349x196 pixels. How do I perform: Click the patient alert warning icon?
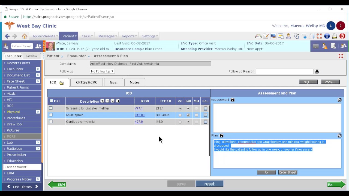(324, 46)
